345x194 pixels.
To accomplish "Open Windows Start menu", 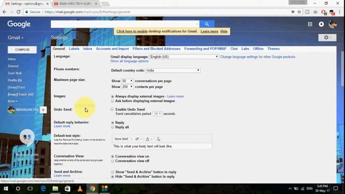I will click(6, 189).
